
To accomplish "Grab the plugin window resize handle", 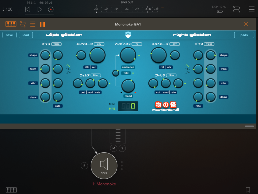I will coord(249,126).
